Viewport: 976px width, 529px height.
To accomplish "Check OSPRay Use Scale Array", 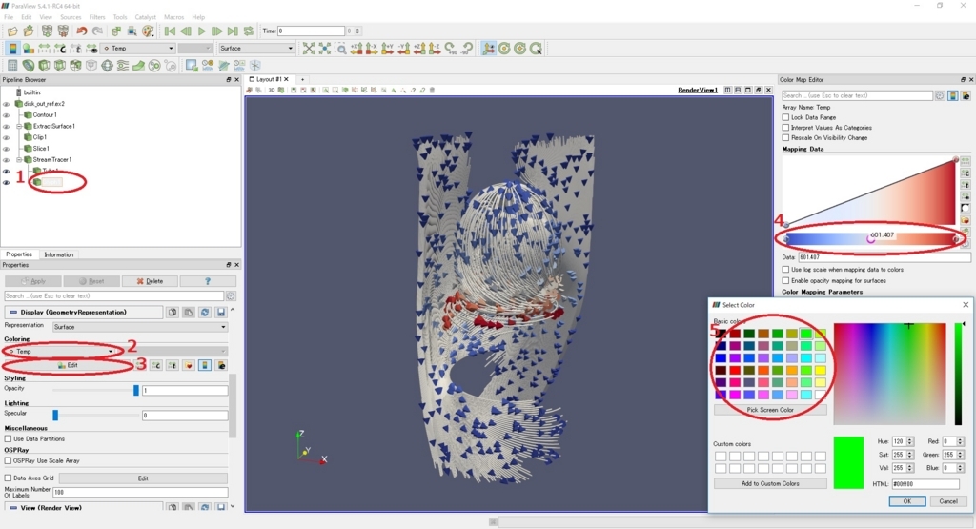I will click(x=8, y=460).
